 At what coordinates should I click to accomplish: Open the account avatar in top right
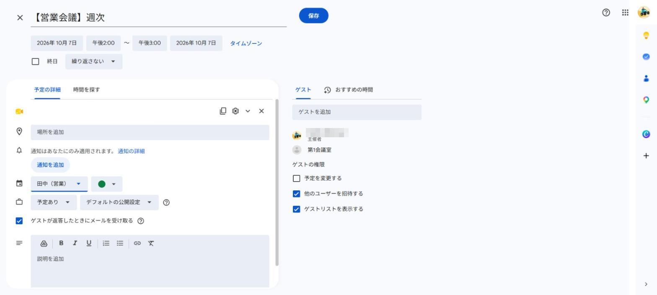(x=644, y=13)
